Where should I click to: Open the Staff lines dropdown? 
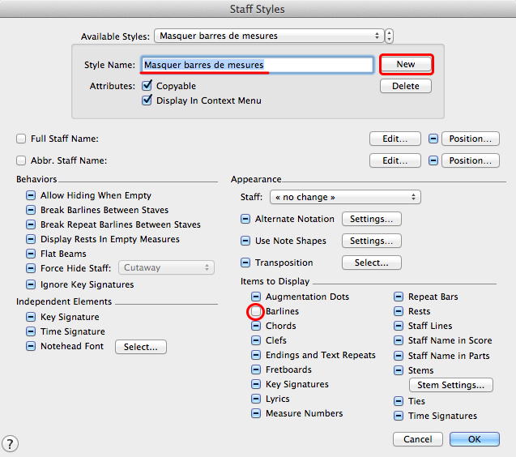[345, 197]
